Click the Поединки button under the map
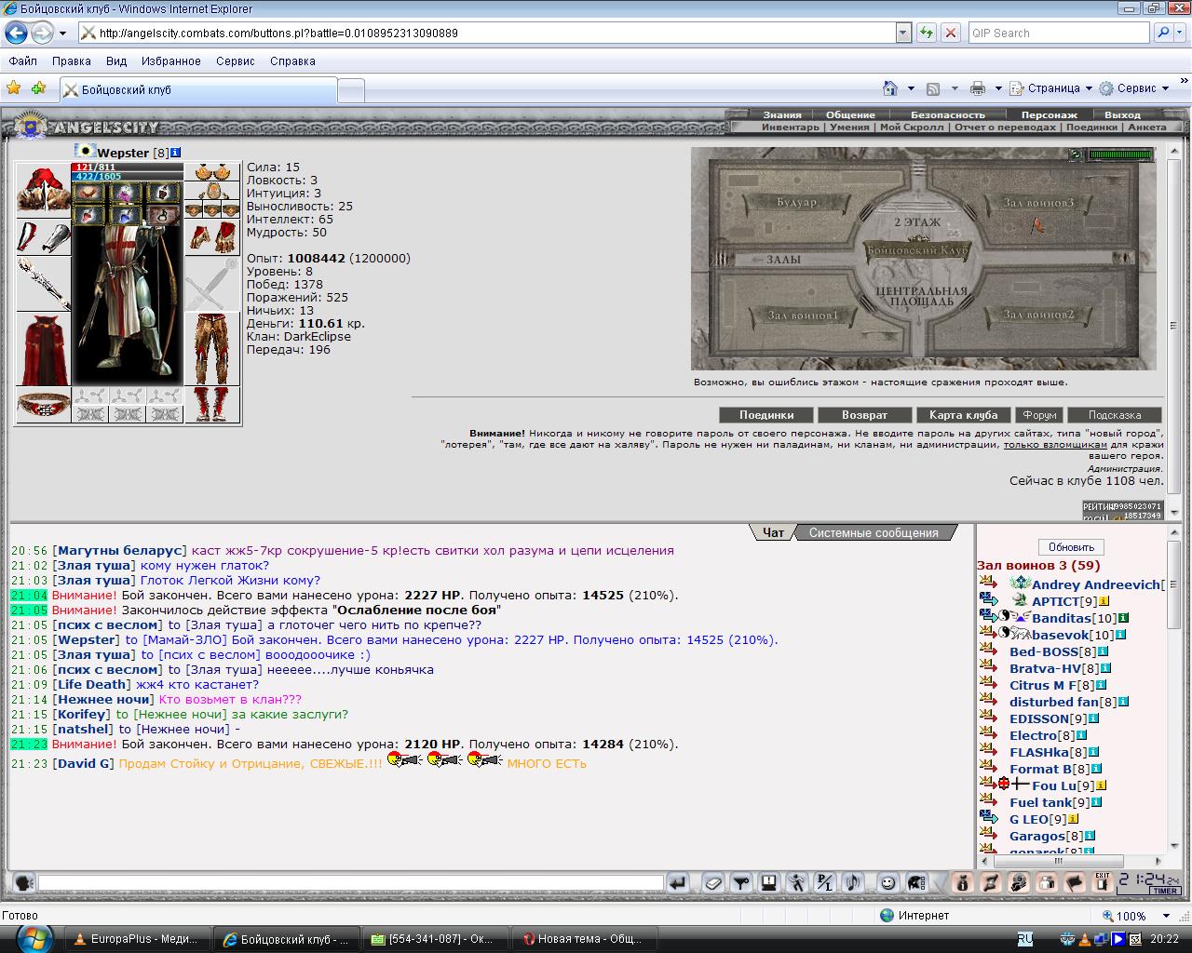The height and width of the screenshot is (953, 1192). pos(766,415)
